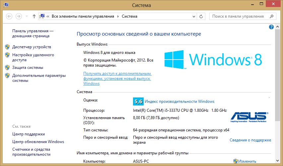
Task: Click the shield icon beside Защита системы
Action: [7, 68]
